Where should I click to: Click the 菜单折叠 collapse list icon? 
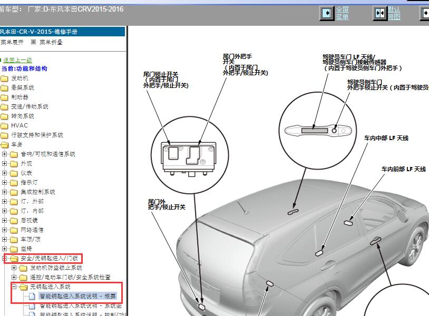[x=33, y=42]
